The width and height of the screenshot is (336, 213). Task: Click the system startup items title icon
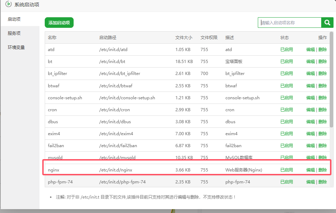pyautogui.click(x=8, y=4)
